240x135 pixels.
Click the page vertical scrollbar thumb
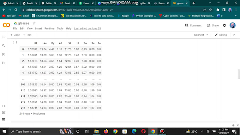point(239,74)
